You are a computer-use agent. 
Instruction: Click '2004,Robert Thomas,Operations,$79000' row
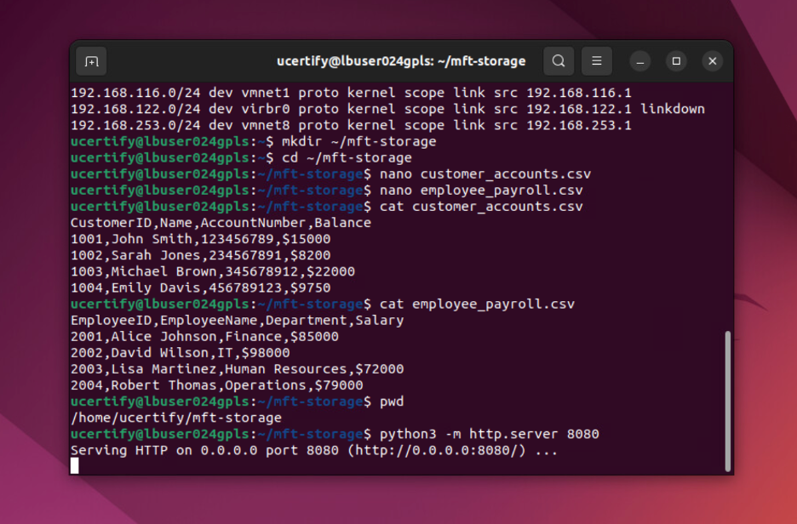point(217,385)
